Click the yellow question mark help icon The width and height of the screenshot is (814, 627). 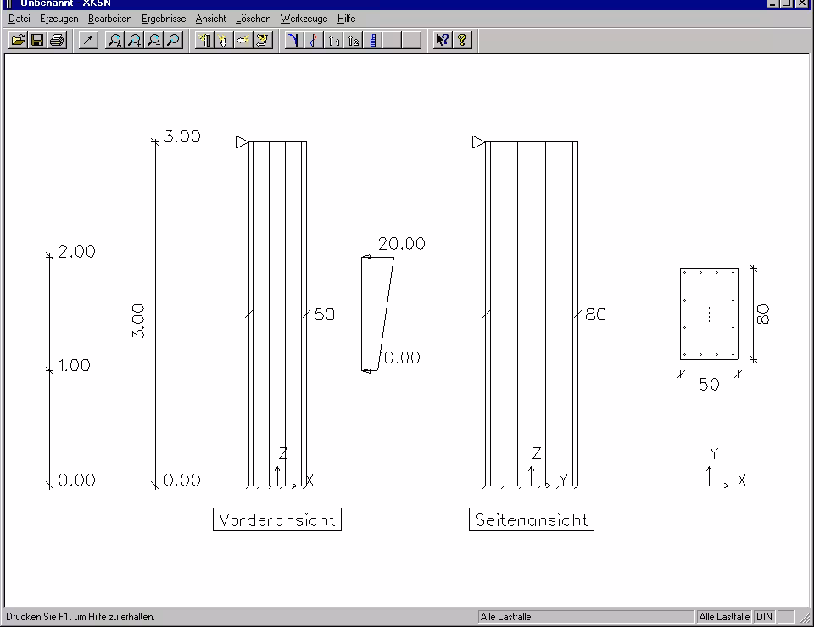pos(461,40)
